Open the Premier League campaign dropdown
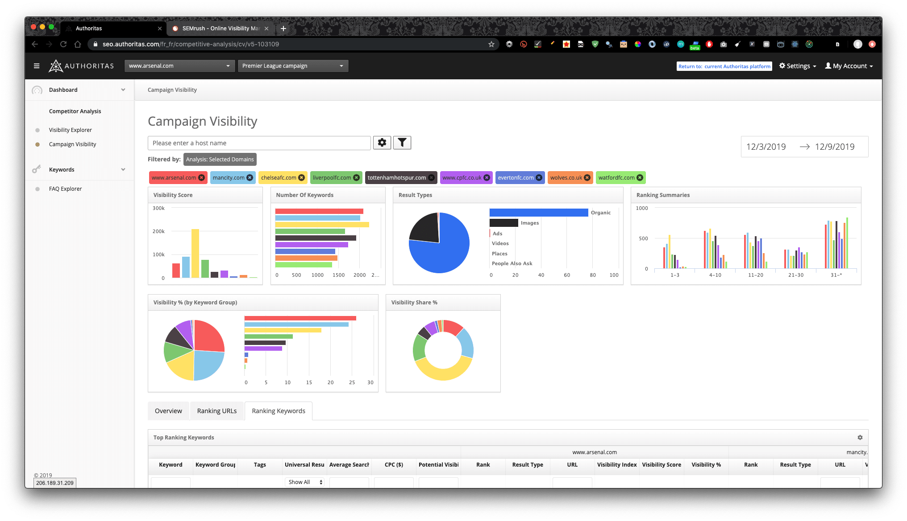Viewport: 907px width, 521px height. point(293,66)
